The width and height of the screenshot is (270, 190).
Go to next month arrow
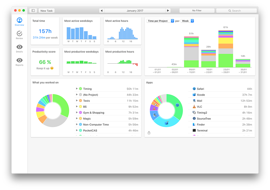tap(168, 10)
